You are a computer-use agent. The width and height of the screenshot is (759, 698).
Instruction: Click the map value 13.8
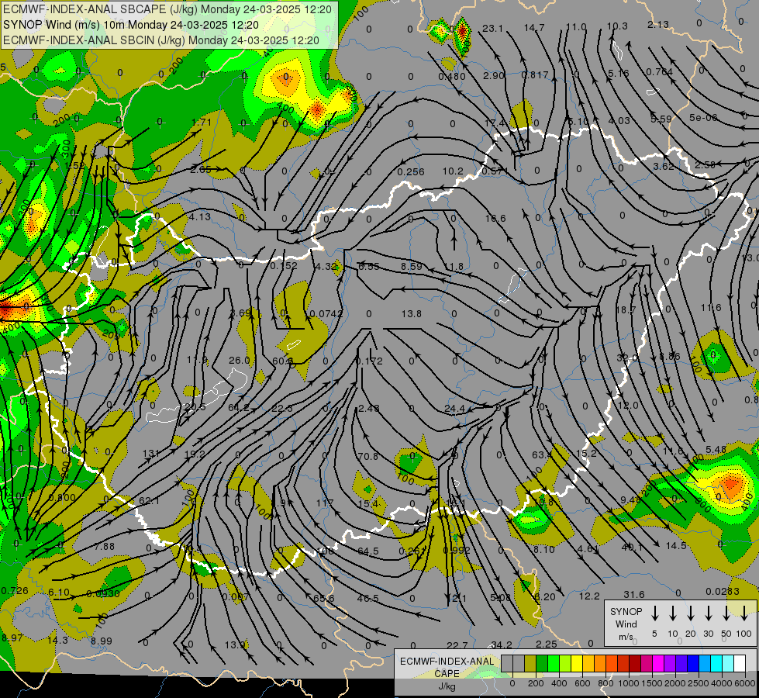(411, 314)
